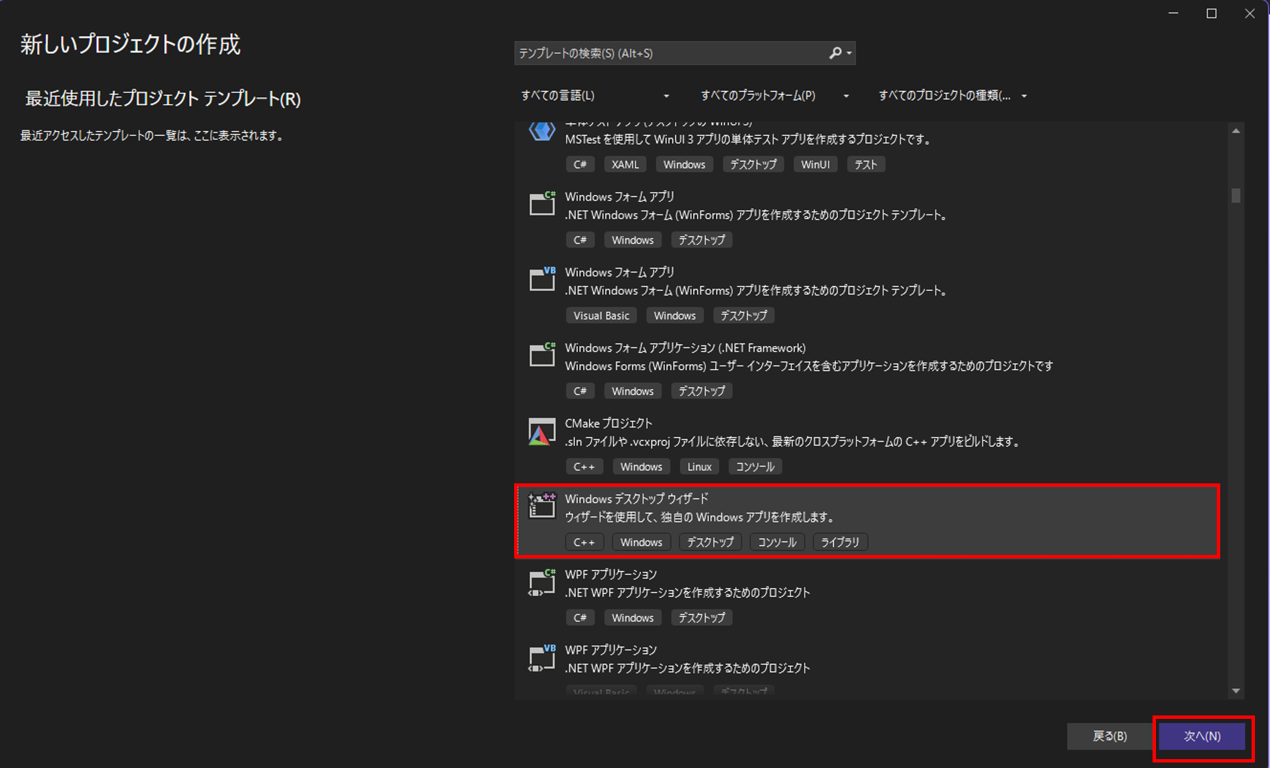Click the ライブラリ tag in Desktop Wizard template
The image size is (1270, 768).
pyautogui.click(x=840, y=542)
